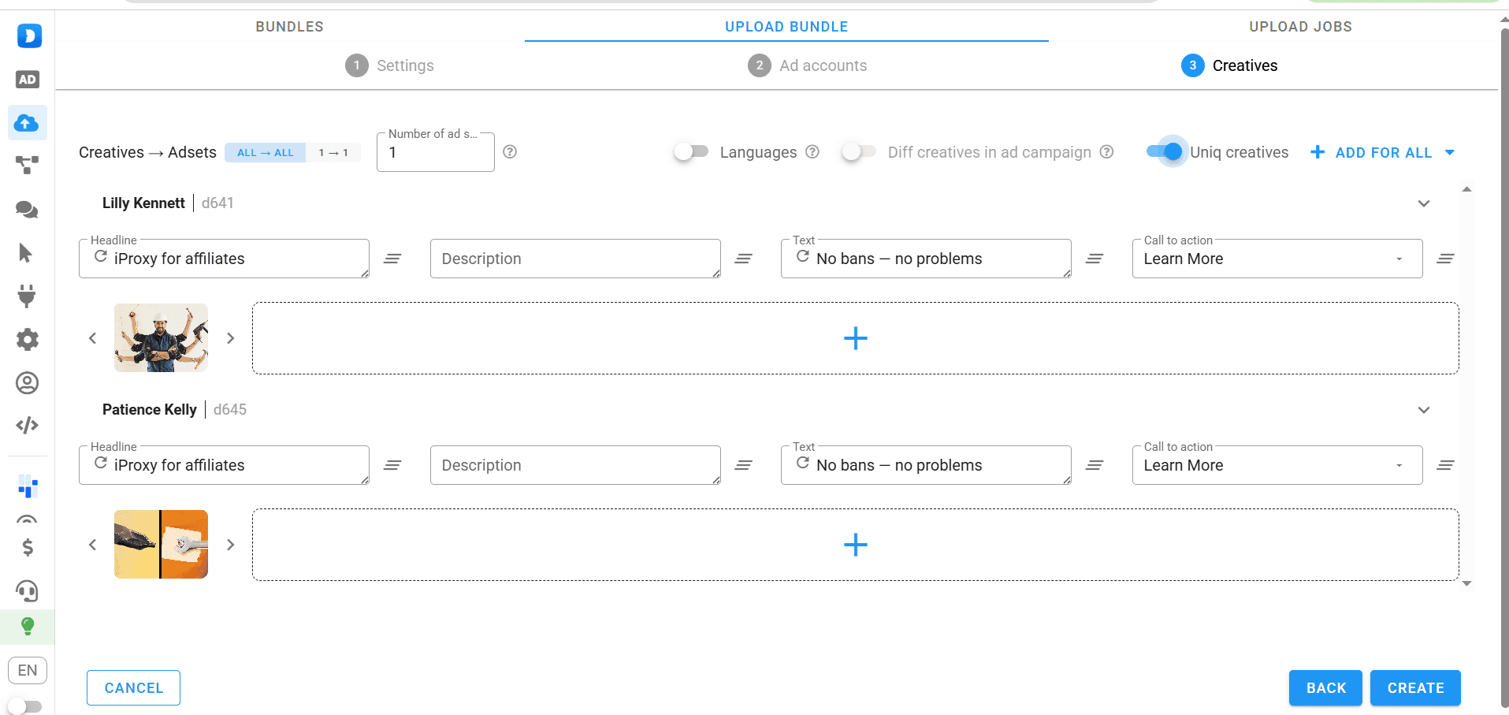Open settings gear in sidebar
The width and height of the screenshot is (1509, 715).
(27, 340)
